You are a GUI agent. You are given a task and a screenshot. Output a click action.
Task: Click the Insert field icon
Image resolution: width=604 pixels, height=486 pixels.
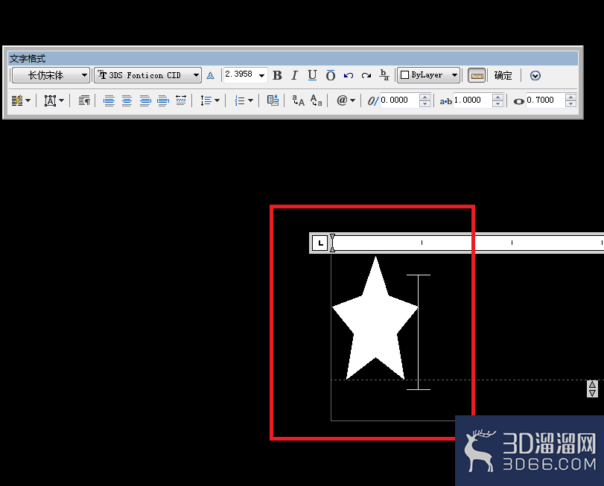(273, 100)
